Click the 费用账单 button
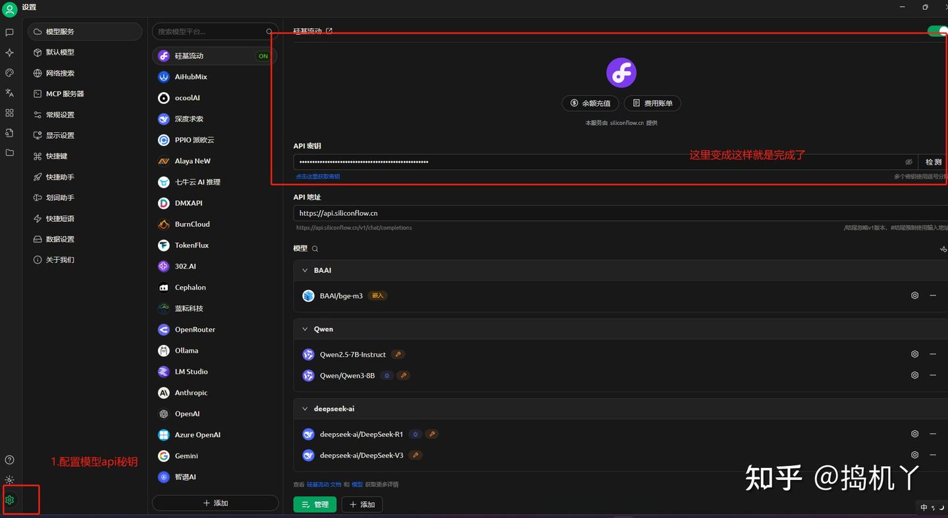Screen dimensions: 948x518 tap(652, 103)
